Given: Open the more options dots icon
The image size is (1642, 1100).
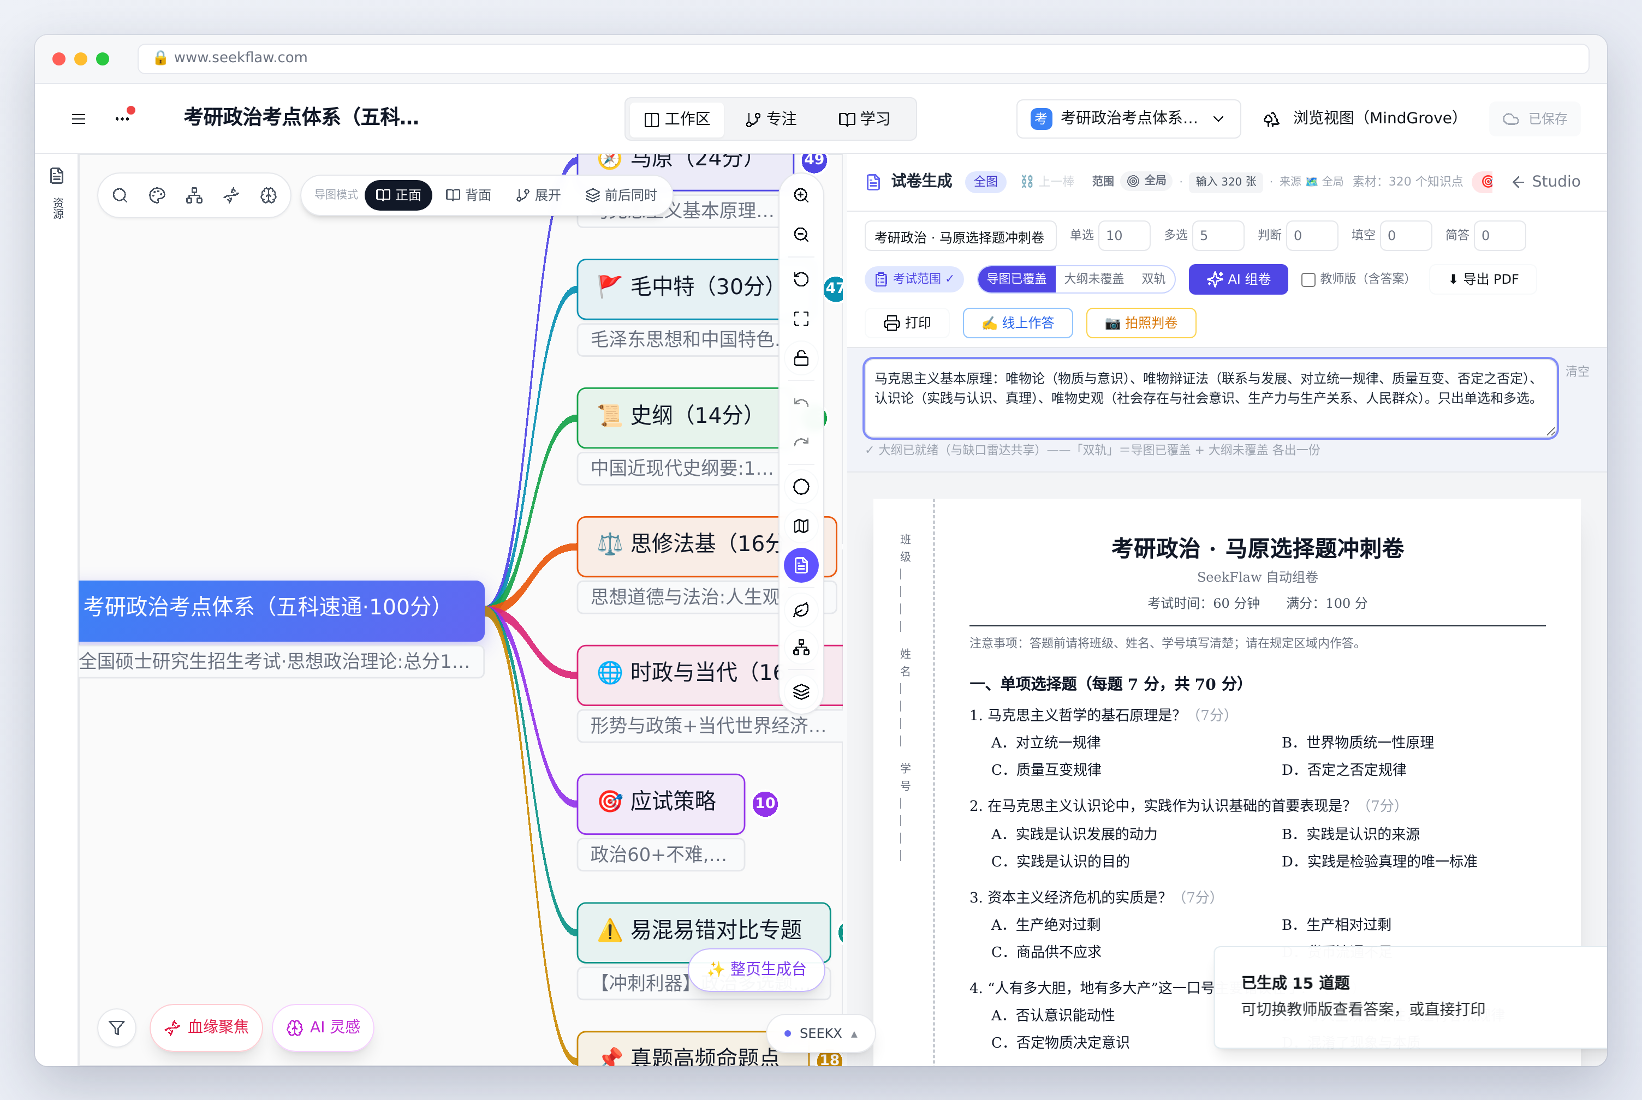Looking at the screenshot, I should [123, 117].
